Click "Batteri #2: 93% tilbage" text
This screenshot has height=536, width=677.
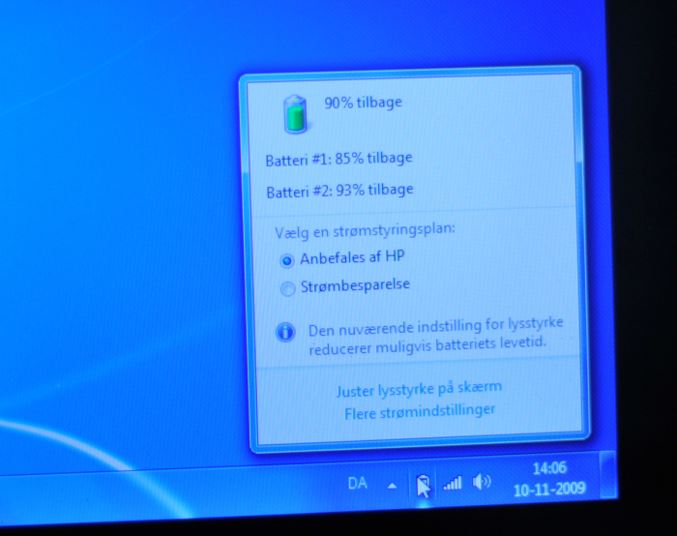pyautogui.click(x=339, y=191)
